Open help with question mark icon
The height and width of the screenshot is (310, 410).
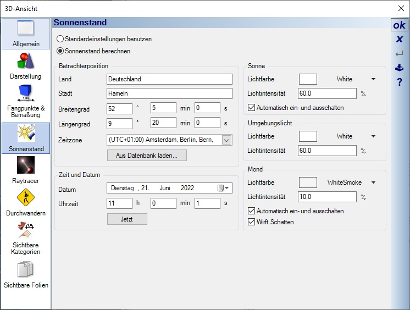click(399, 82)
